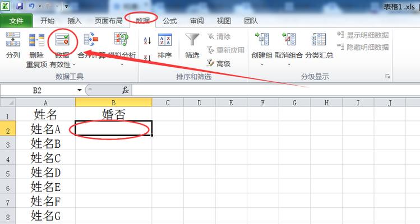Open Data Validation (数据有效性) tool
This screenshot has height=224, width=420.
pos(62,40)
